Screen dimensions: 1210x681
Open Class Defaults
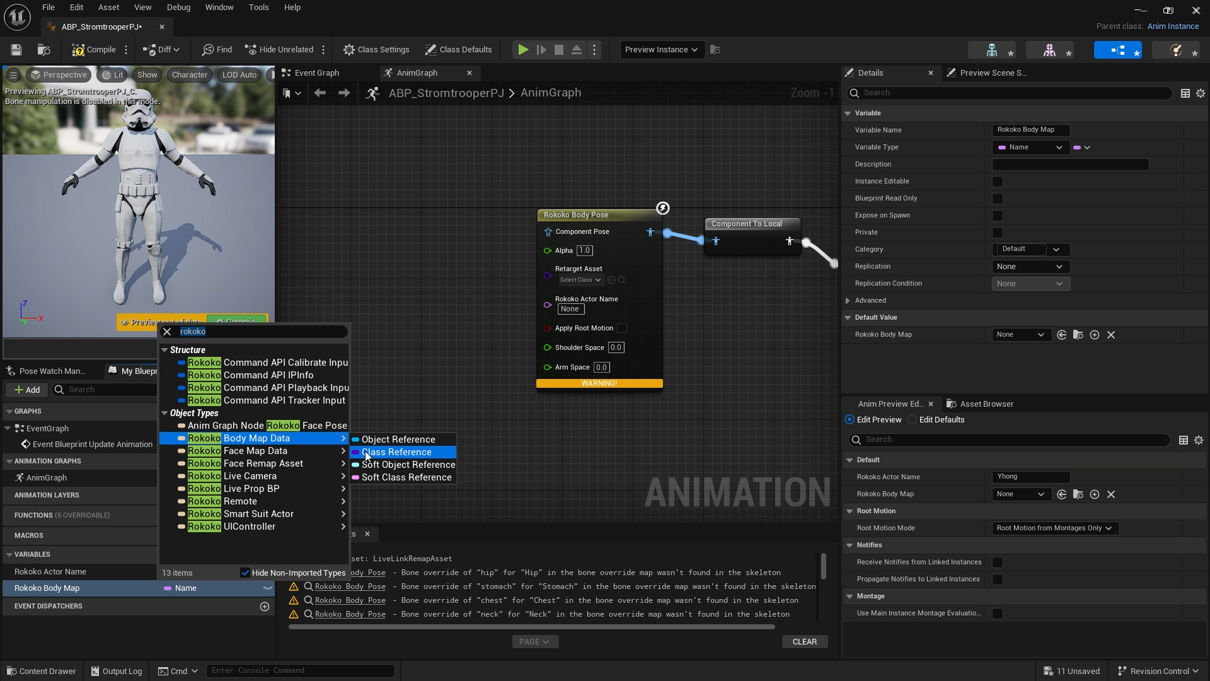[458, 50]
